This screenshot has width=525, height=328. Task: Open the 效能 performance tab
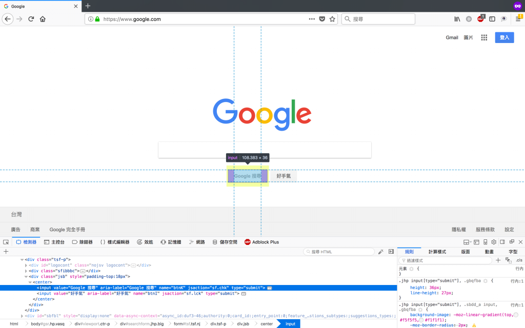click(145, 242)
